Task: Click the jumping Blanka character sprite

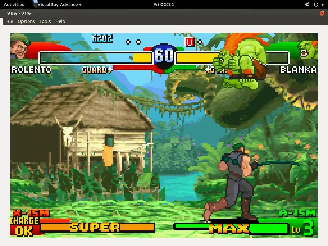Action: 241,61
